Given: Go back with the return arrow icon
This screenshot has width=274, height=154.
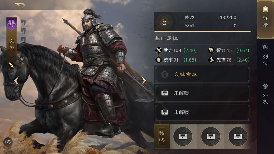Looking at the screenshot, I should coord(20,5).
